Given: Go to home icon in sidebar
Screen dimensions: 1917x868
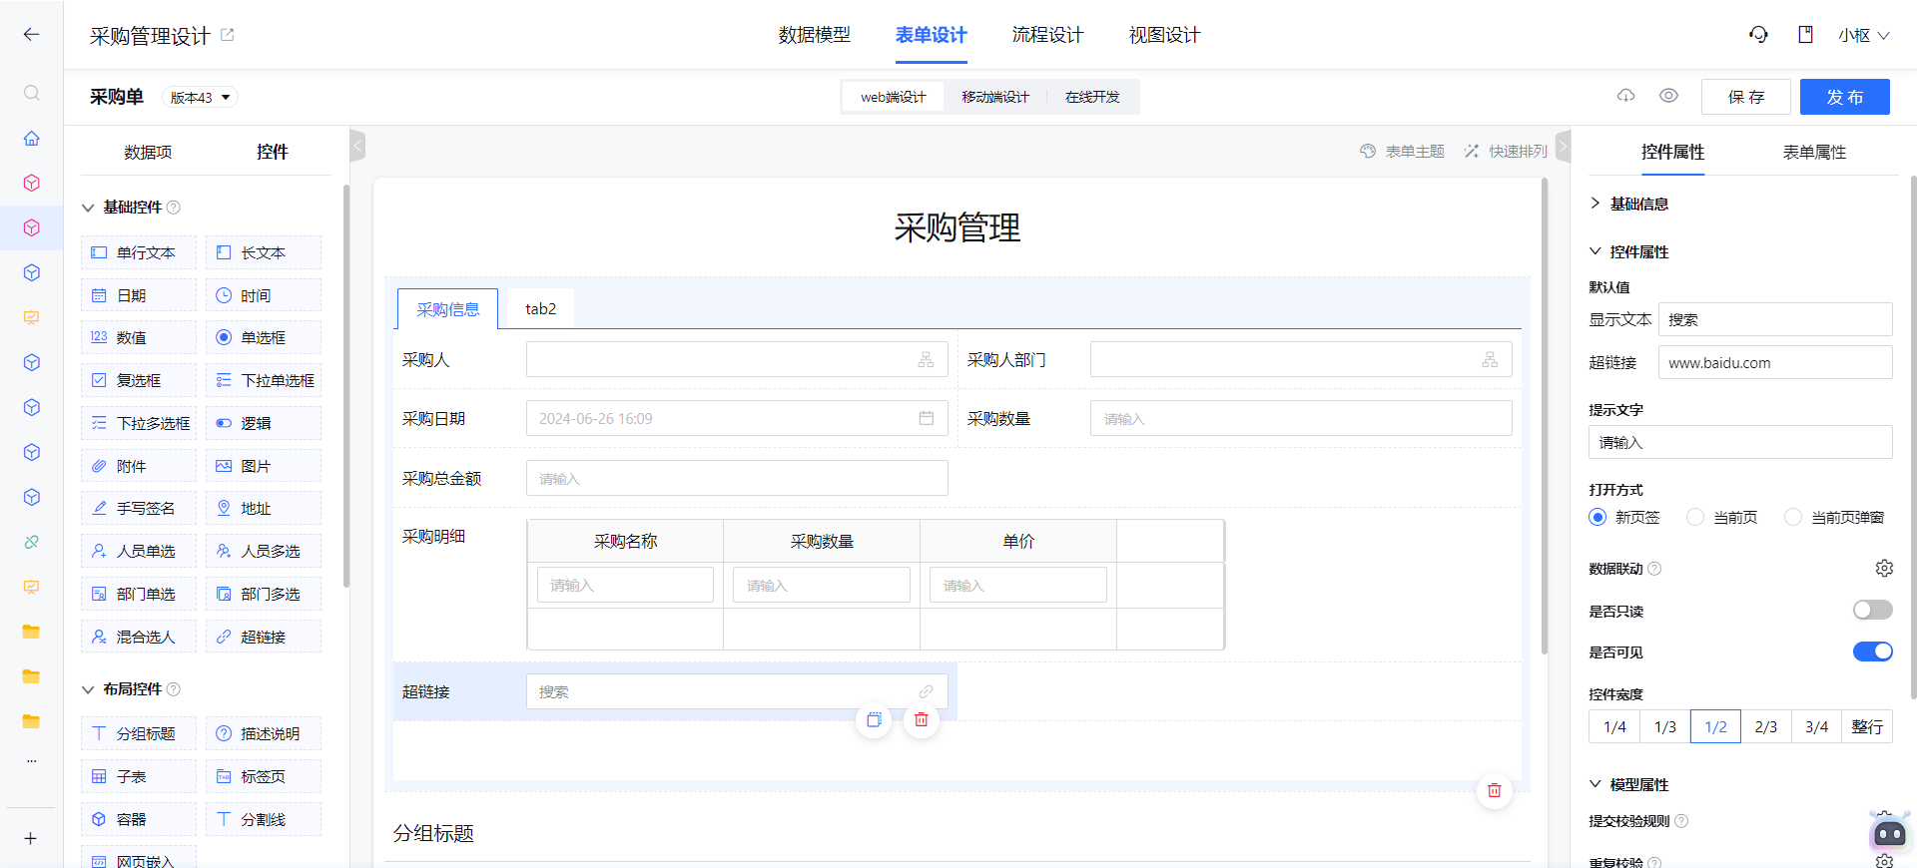Looking at the screenshot, I should (x=31, y=138).
